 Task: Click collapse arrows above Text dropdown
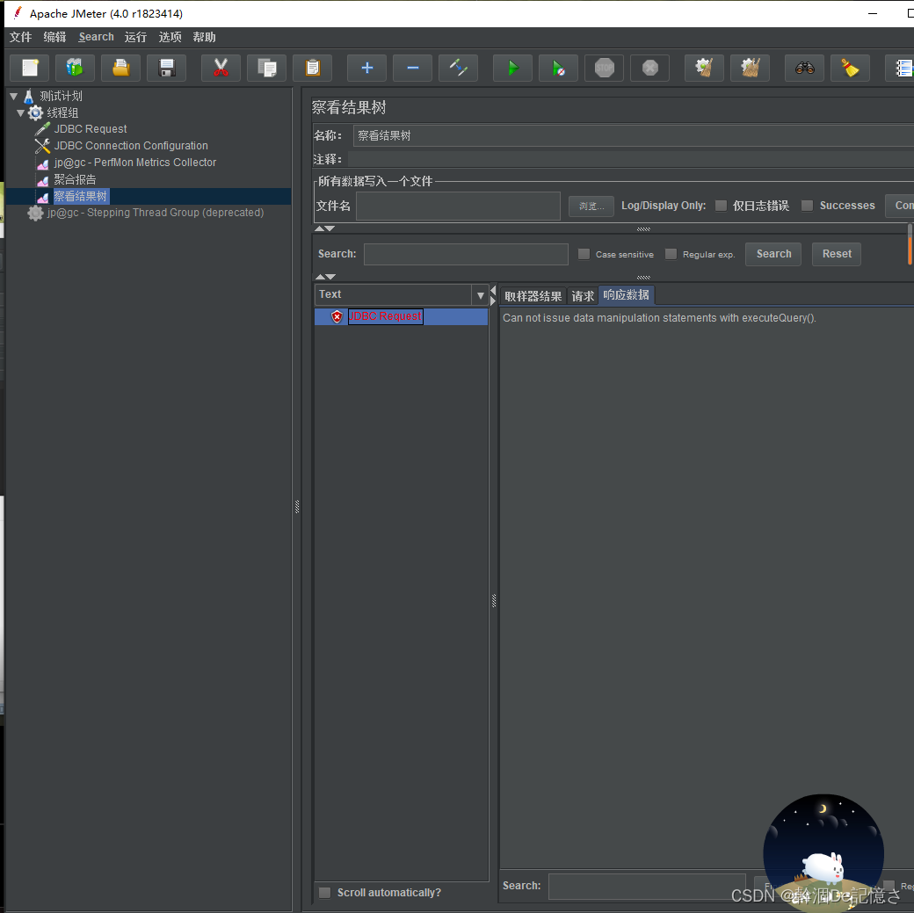(x=325, y=277)
